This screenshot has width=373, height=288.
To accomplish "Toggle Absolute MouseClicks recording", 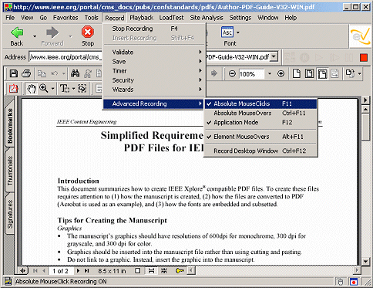I will coord(260,103).
